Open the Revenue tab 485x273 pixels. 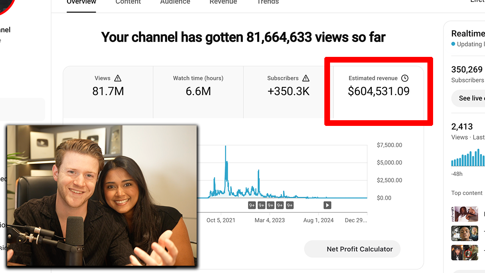223,2
